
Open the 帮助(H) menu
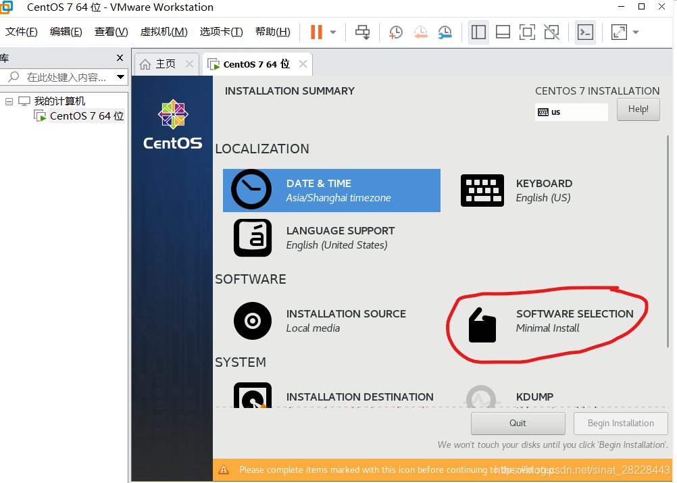point(272,32)
